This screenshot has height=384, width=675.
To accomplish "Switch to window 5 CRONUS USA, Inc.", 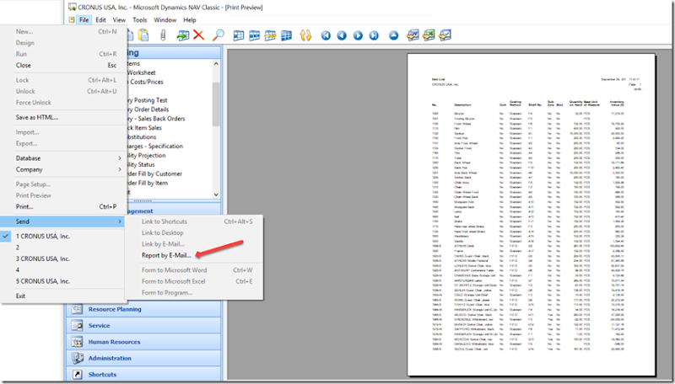I will point(63,281).
